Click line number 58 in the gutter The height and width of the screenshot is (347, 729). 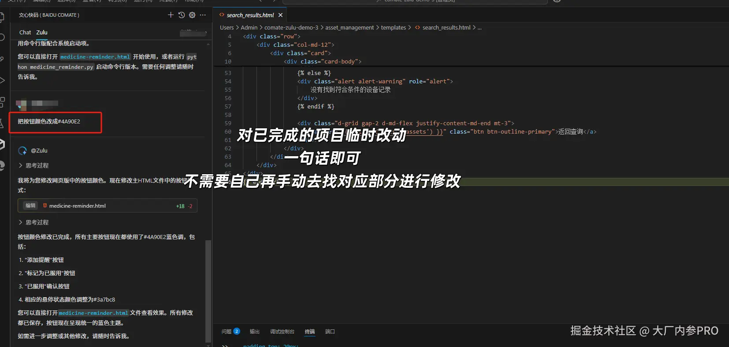point(228,115)
